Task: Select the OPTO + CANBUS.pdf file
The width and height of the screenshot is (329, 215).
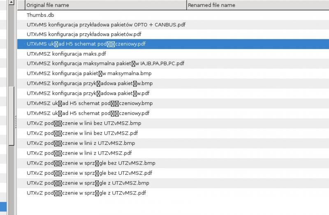Action: pos(106,25)
